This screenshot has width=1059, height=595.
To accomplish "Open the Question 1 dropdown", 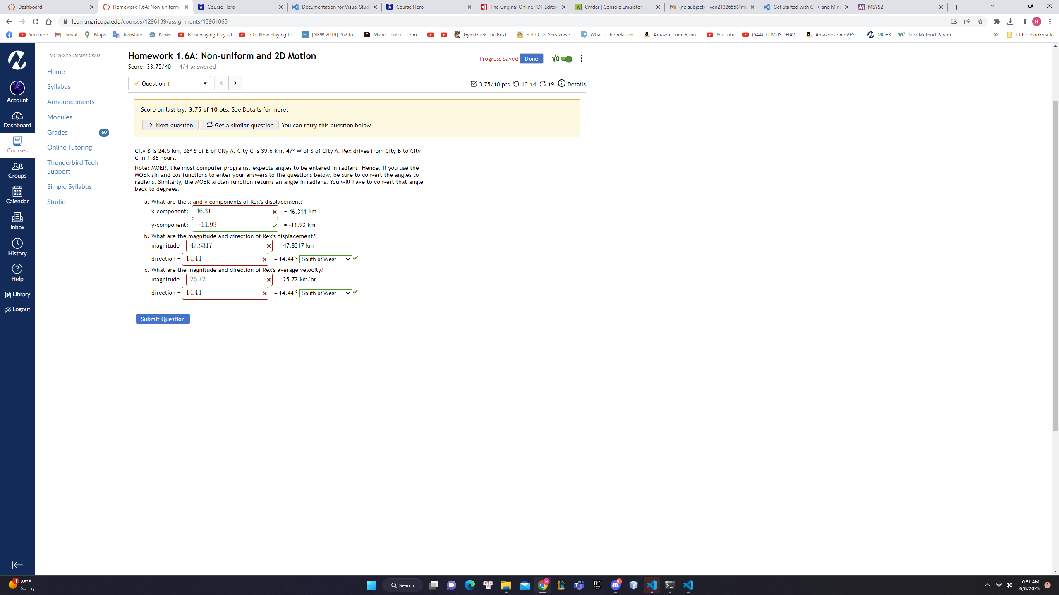I will [169, 83].
